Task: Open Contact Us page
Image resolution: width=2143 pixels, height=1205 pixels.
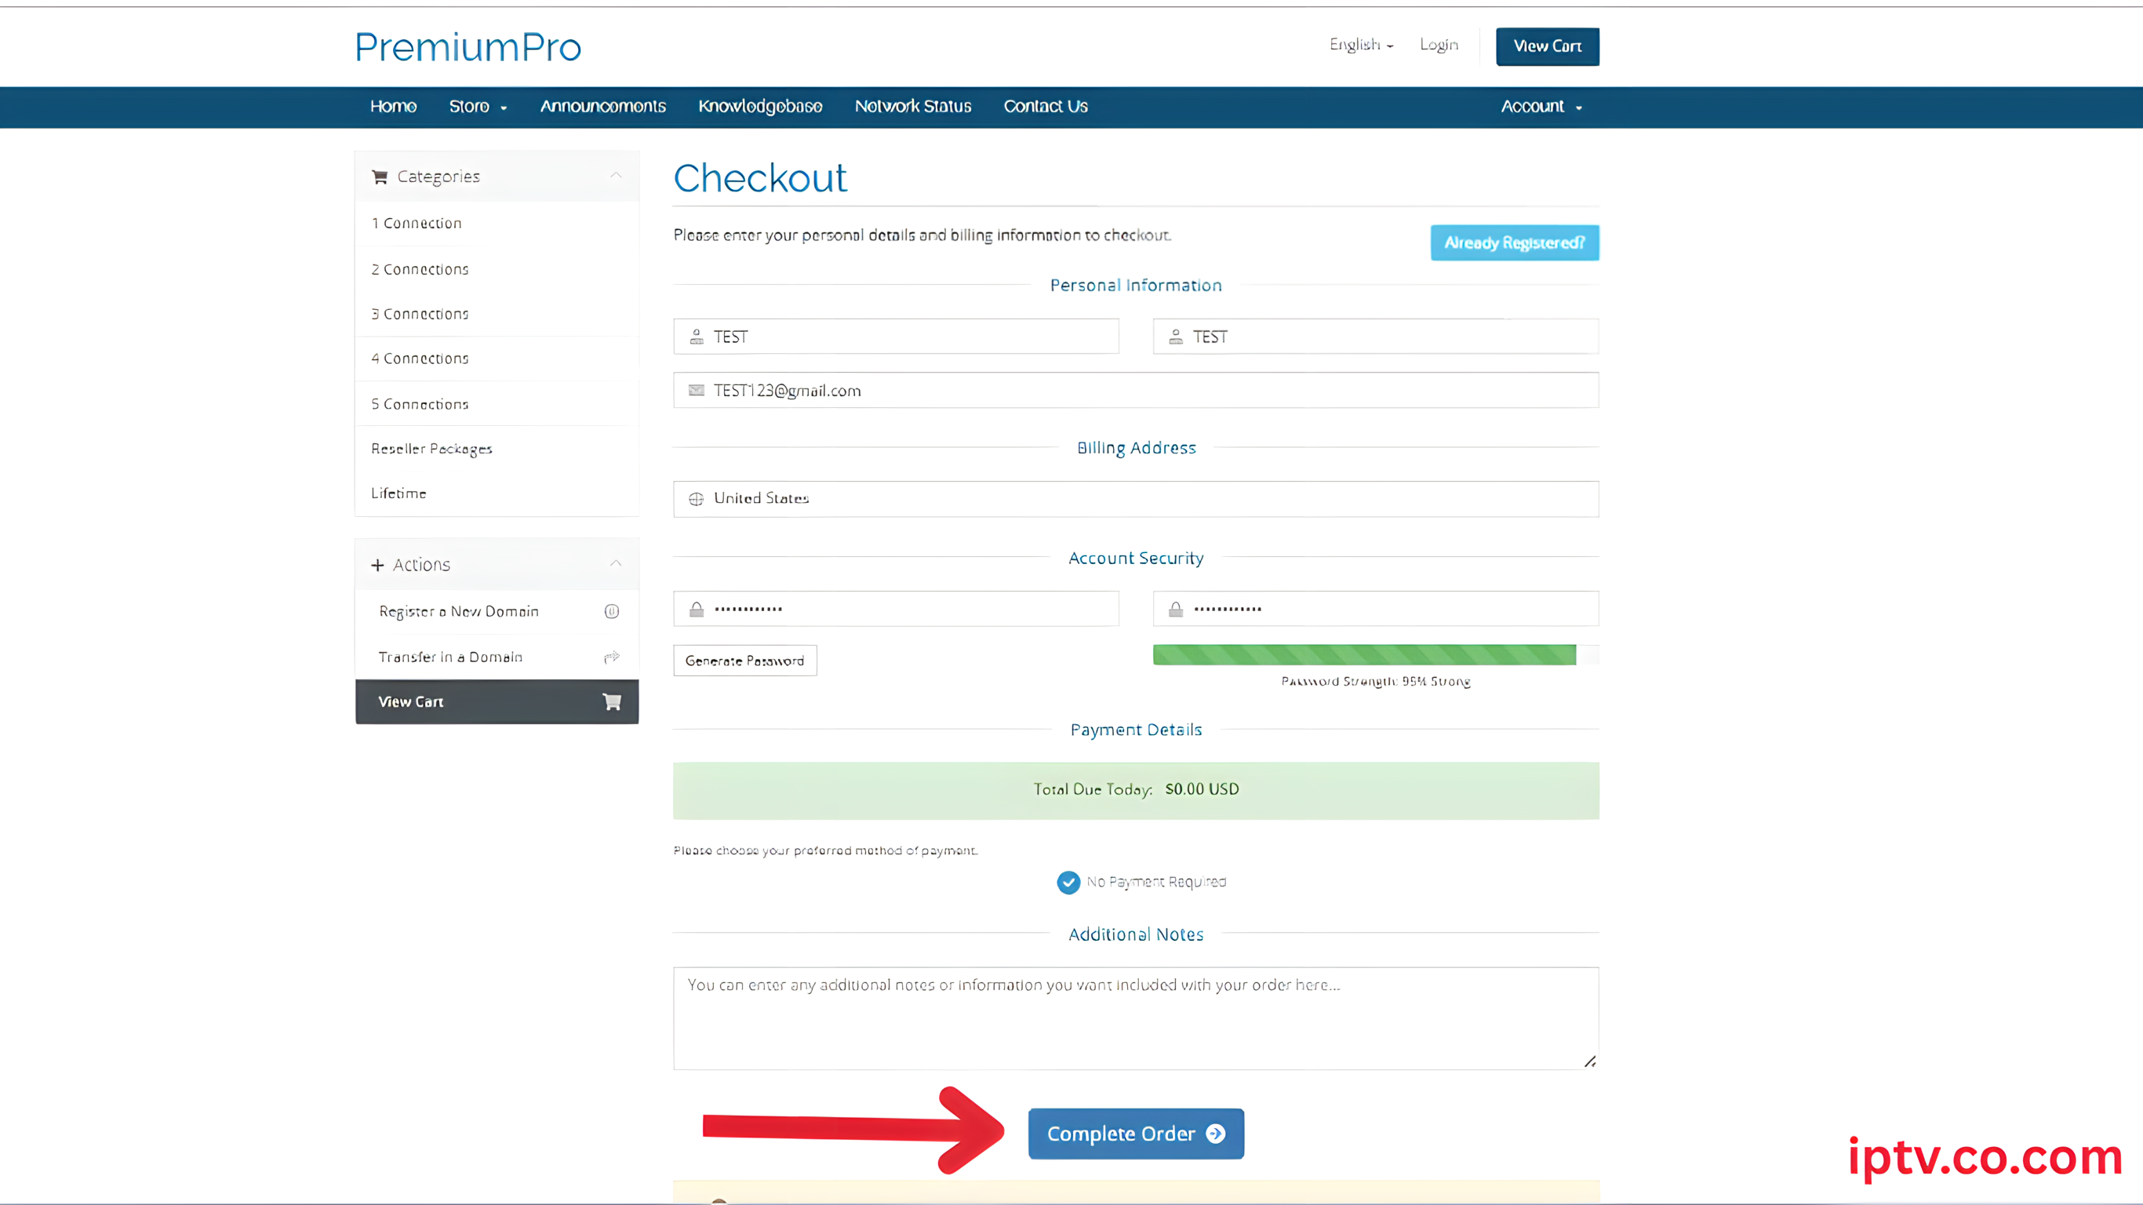Action: tap(1046, 107)
